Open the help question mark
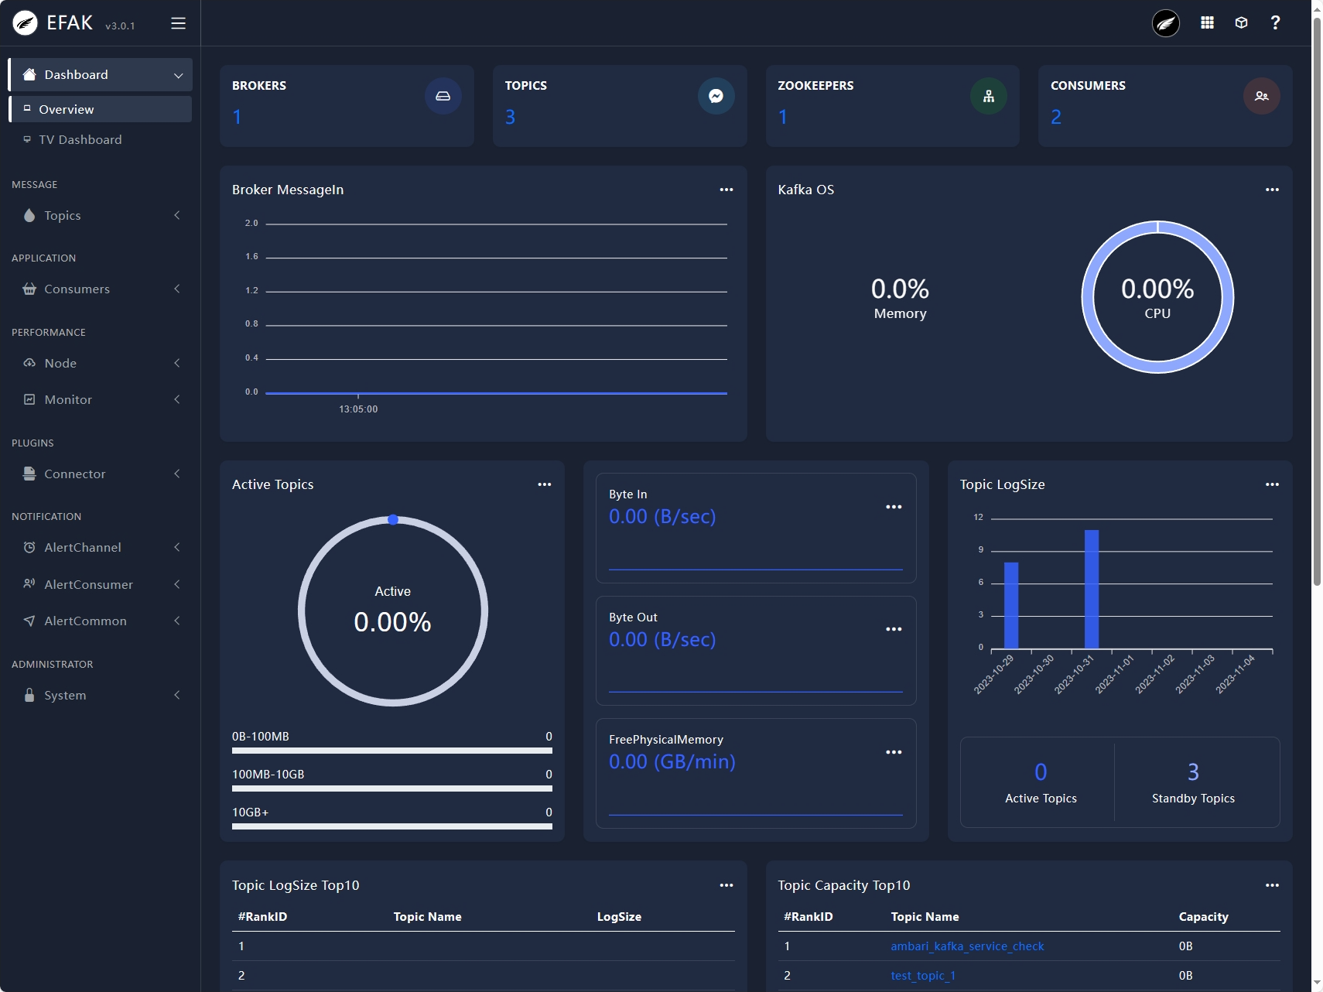The height and width of the screenshot is (992, 1323). 1275,23
